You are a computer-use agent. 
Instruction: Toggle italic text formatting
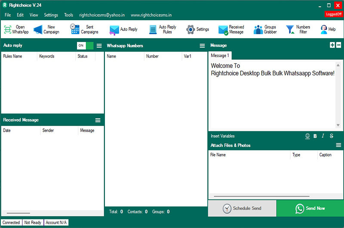click(x=323, y=136)
